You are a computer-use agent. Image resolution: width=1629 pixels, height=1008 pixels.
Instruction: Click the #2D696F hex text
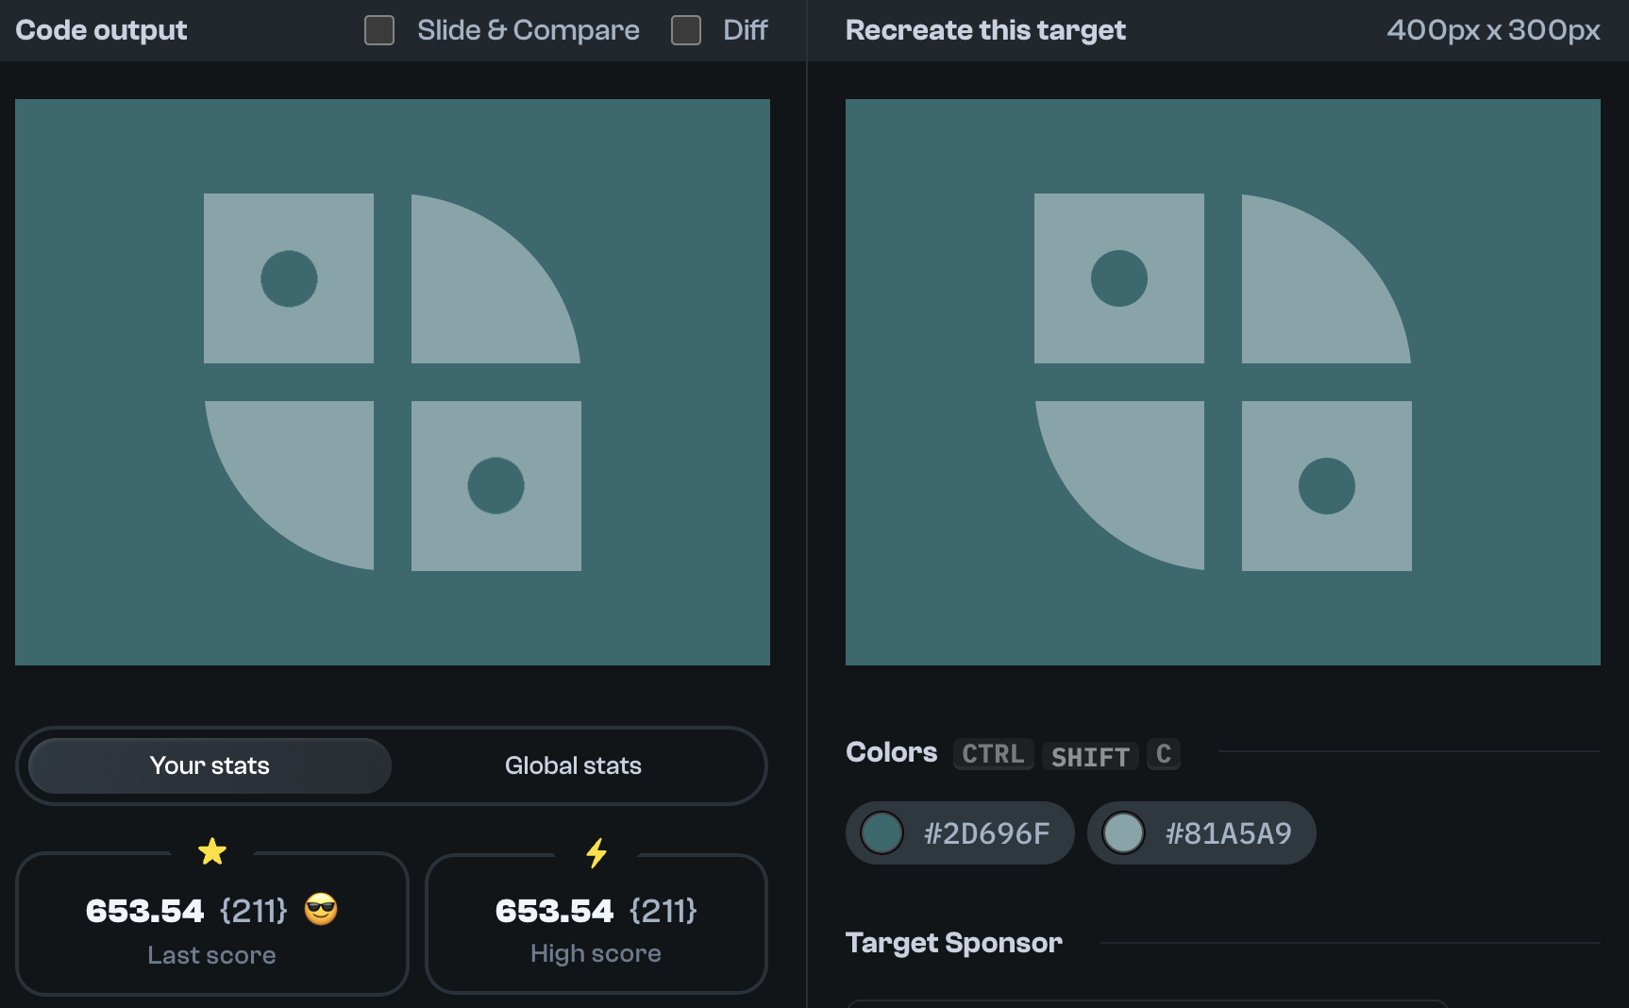pyautogui.click(x=986, y=833)
